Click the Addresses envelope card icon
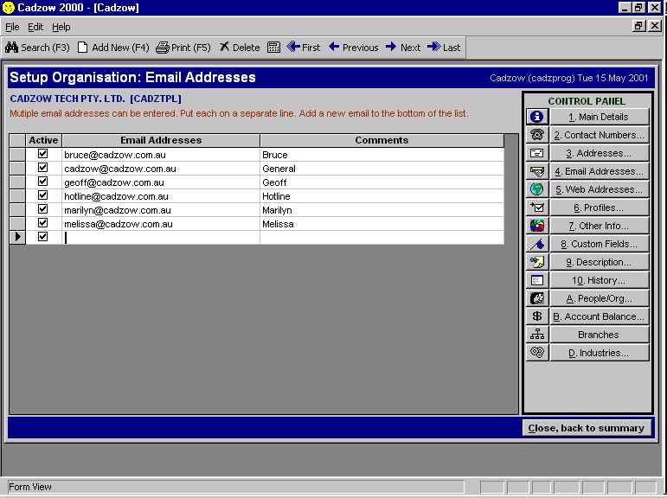The image size is (667, 498). point(537,153)
